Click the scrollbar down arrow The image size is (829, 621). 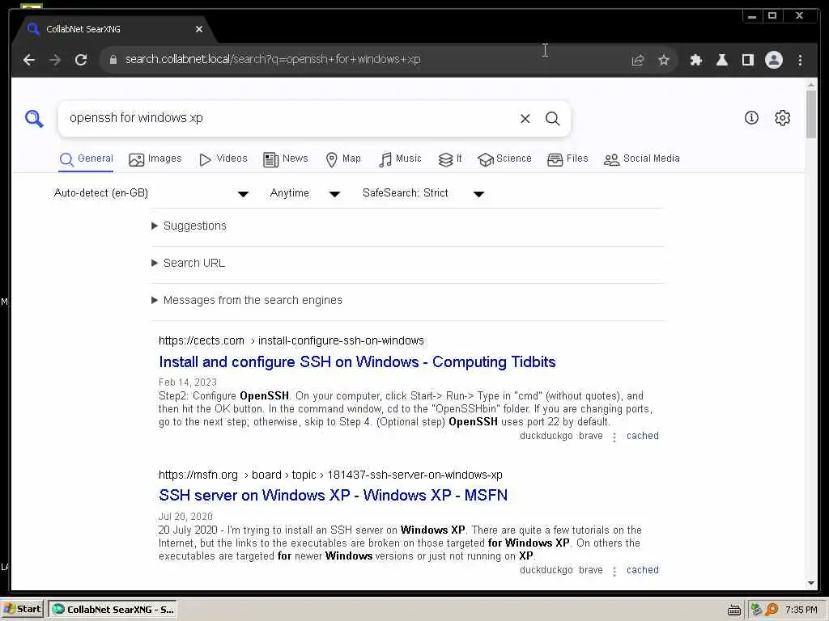pyautogui.click(x=811, y=584)
